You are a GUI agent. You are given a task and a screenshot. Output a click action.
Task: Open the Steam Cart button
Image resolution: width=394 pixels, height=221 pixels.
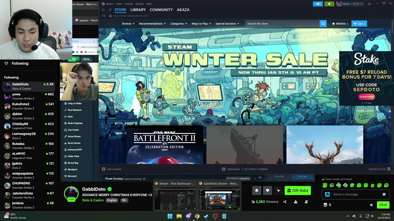(359, 23)
